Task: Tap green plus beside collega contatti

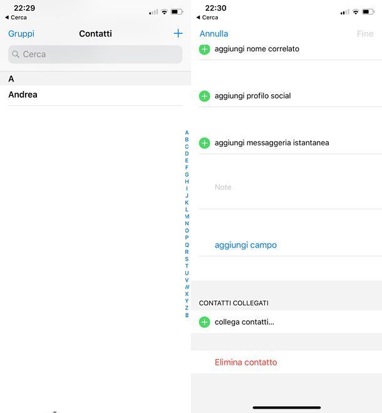Action: [x=205, y=322]
